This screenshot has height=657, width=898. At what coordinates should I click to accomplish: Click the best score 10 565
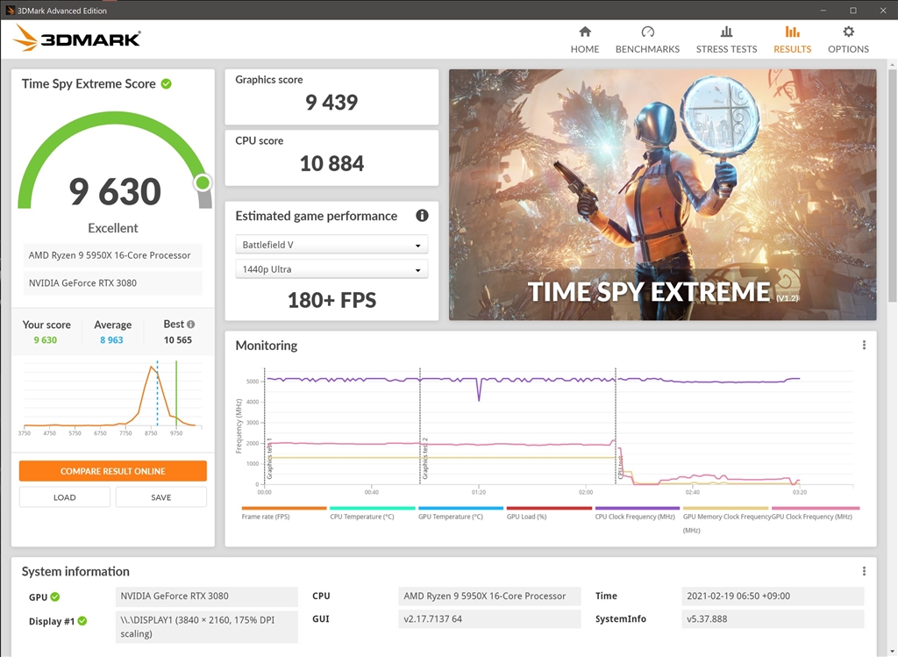pos(177,339)
